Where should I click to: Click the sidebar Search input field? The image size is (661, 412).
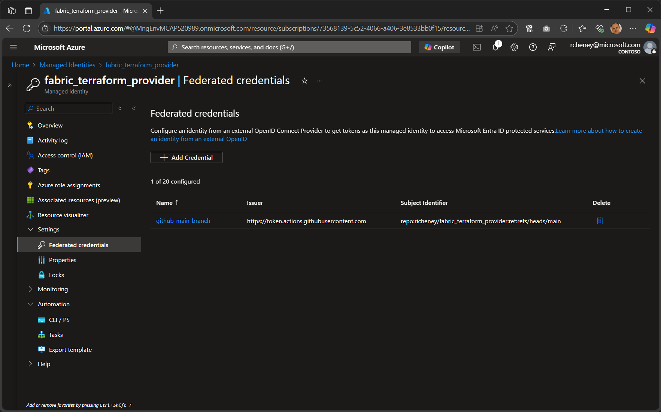[68, 108]
